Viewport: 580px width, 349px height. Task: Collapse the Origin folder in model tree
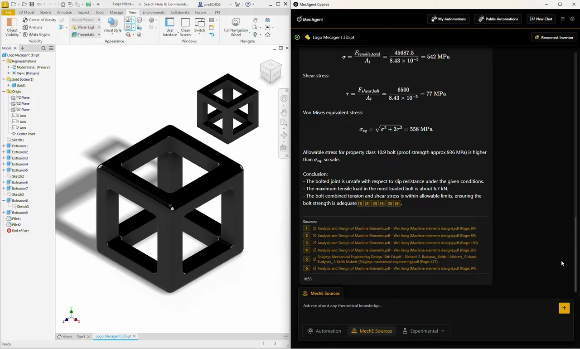4,92
